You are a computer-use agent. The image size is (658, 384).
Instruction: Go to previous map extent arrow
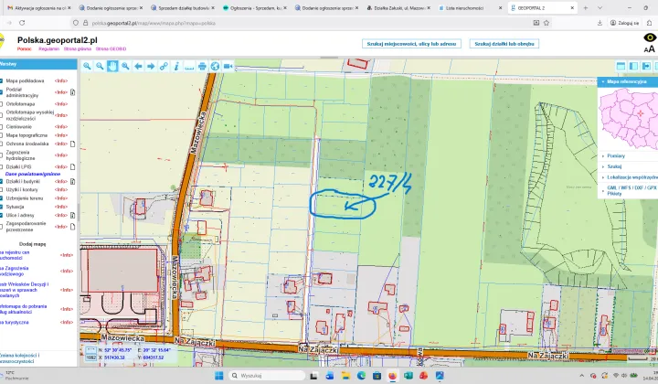138,66
